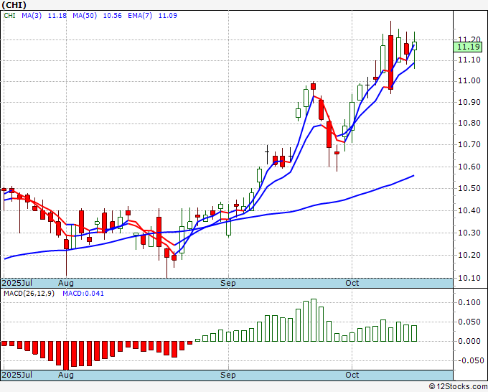Click the deepest red MACD histogram bar
488x392 pixels.
[66, 355]
